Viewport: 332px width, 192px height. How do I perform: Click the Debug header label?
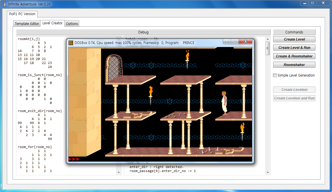[x=143, y=32]
